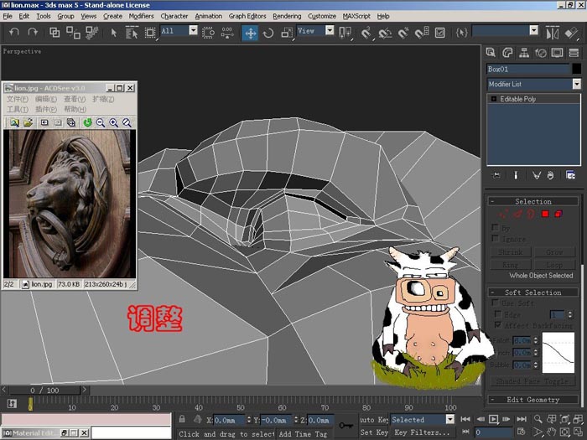Toggle By Vertex checkbox

(x=495, y=227)
